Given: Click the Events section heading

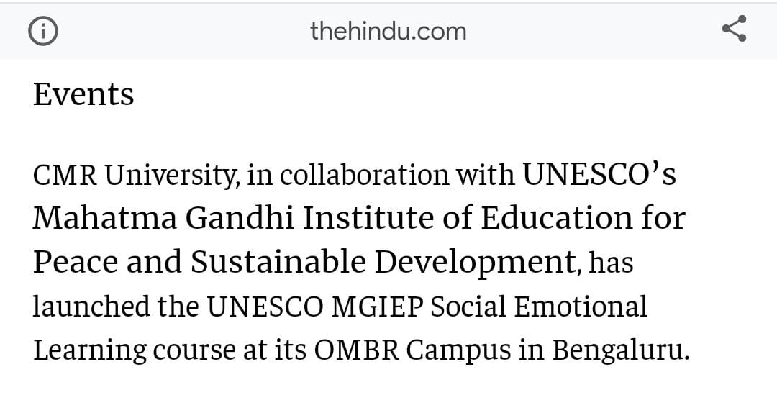Looking at the screenshot, I should coord(83,95).
